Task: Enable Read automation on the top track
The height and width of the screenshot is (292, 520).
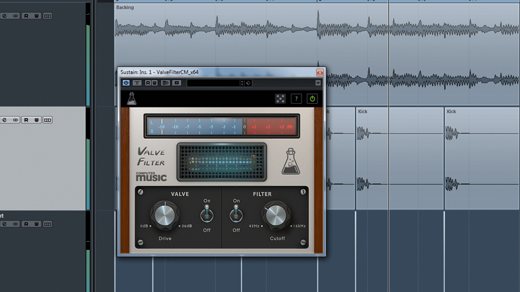Action: tap(26, 16)
